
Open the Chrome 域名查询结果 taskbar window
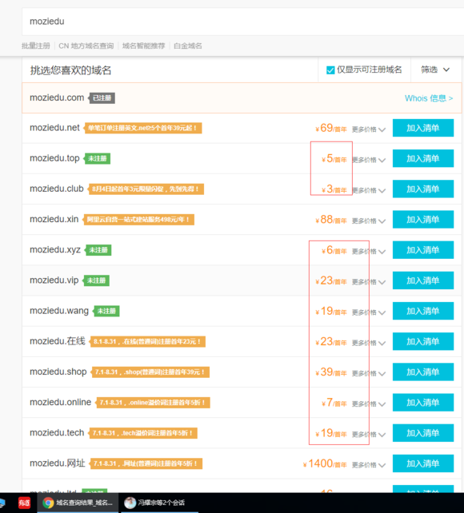[x=78, y=503]
